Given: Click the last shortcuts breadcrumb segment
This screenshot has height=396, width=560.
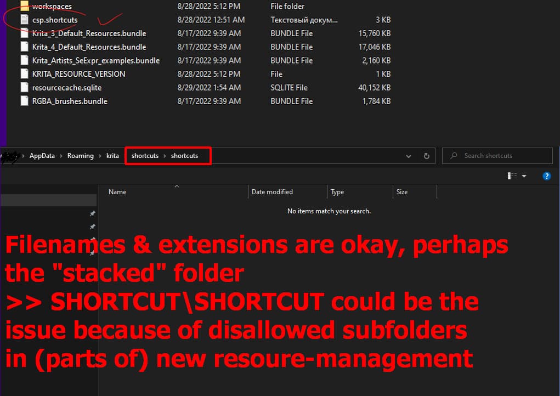Looking at the screenshot, I should pos(184,156).
